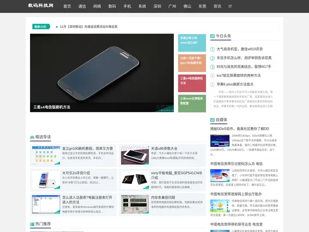Select the green 小米note女神版参数配置 tile
Image resolution: width=309 pixels, height=232 pixels.
click(192, 104)
